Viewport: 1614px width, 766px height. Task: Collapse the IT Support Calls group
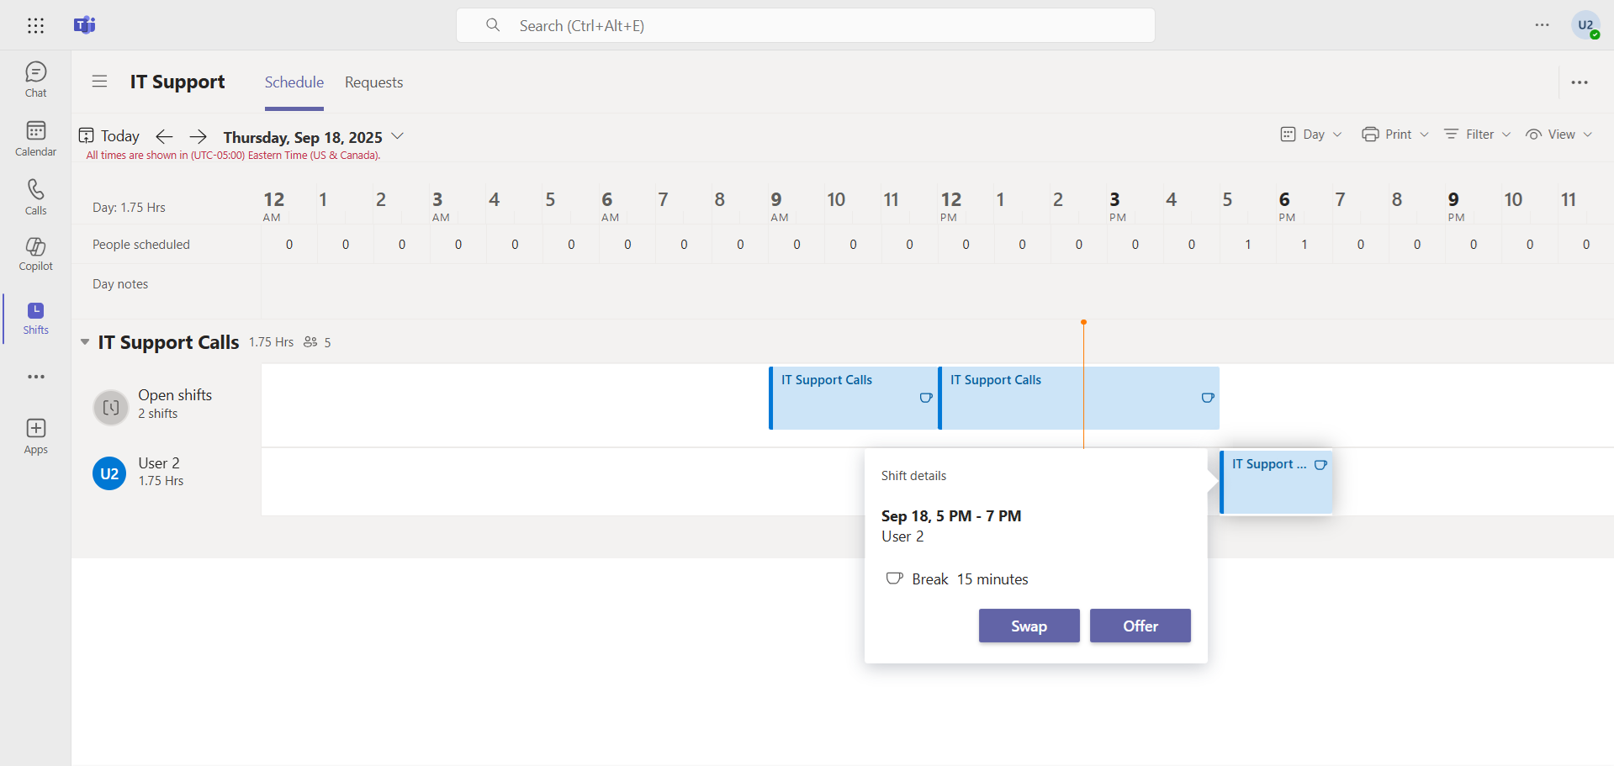tap(85, 342)
